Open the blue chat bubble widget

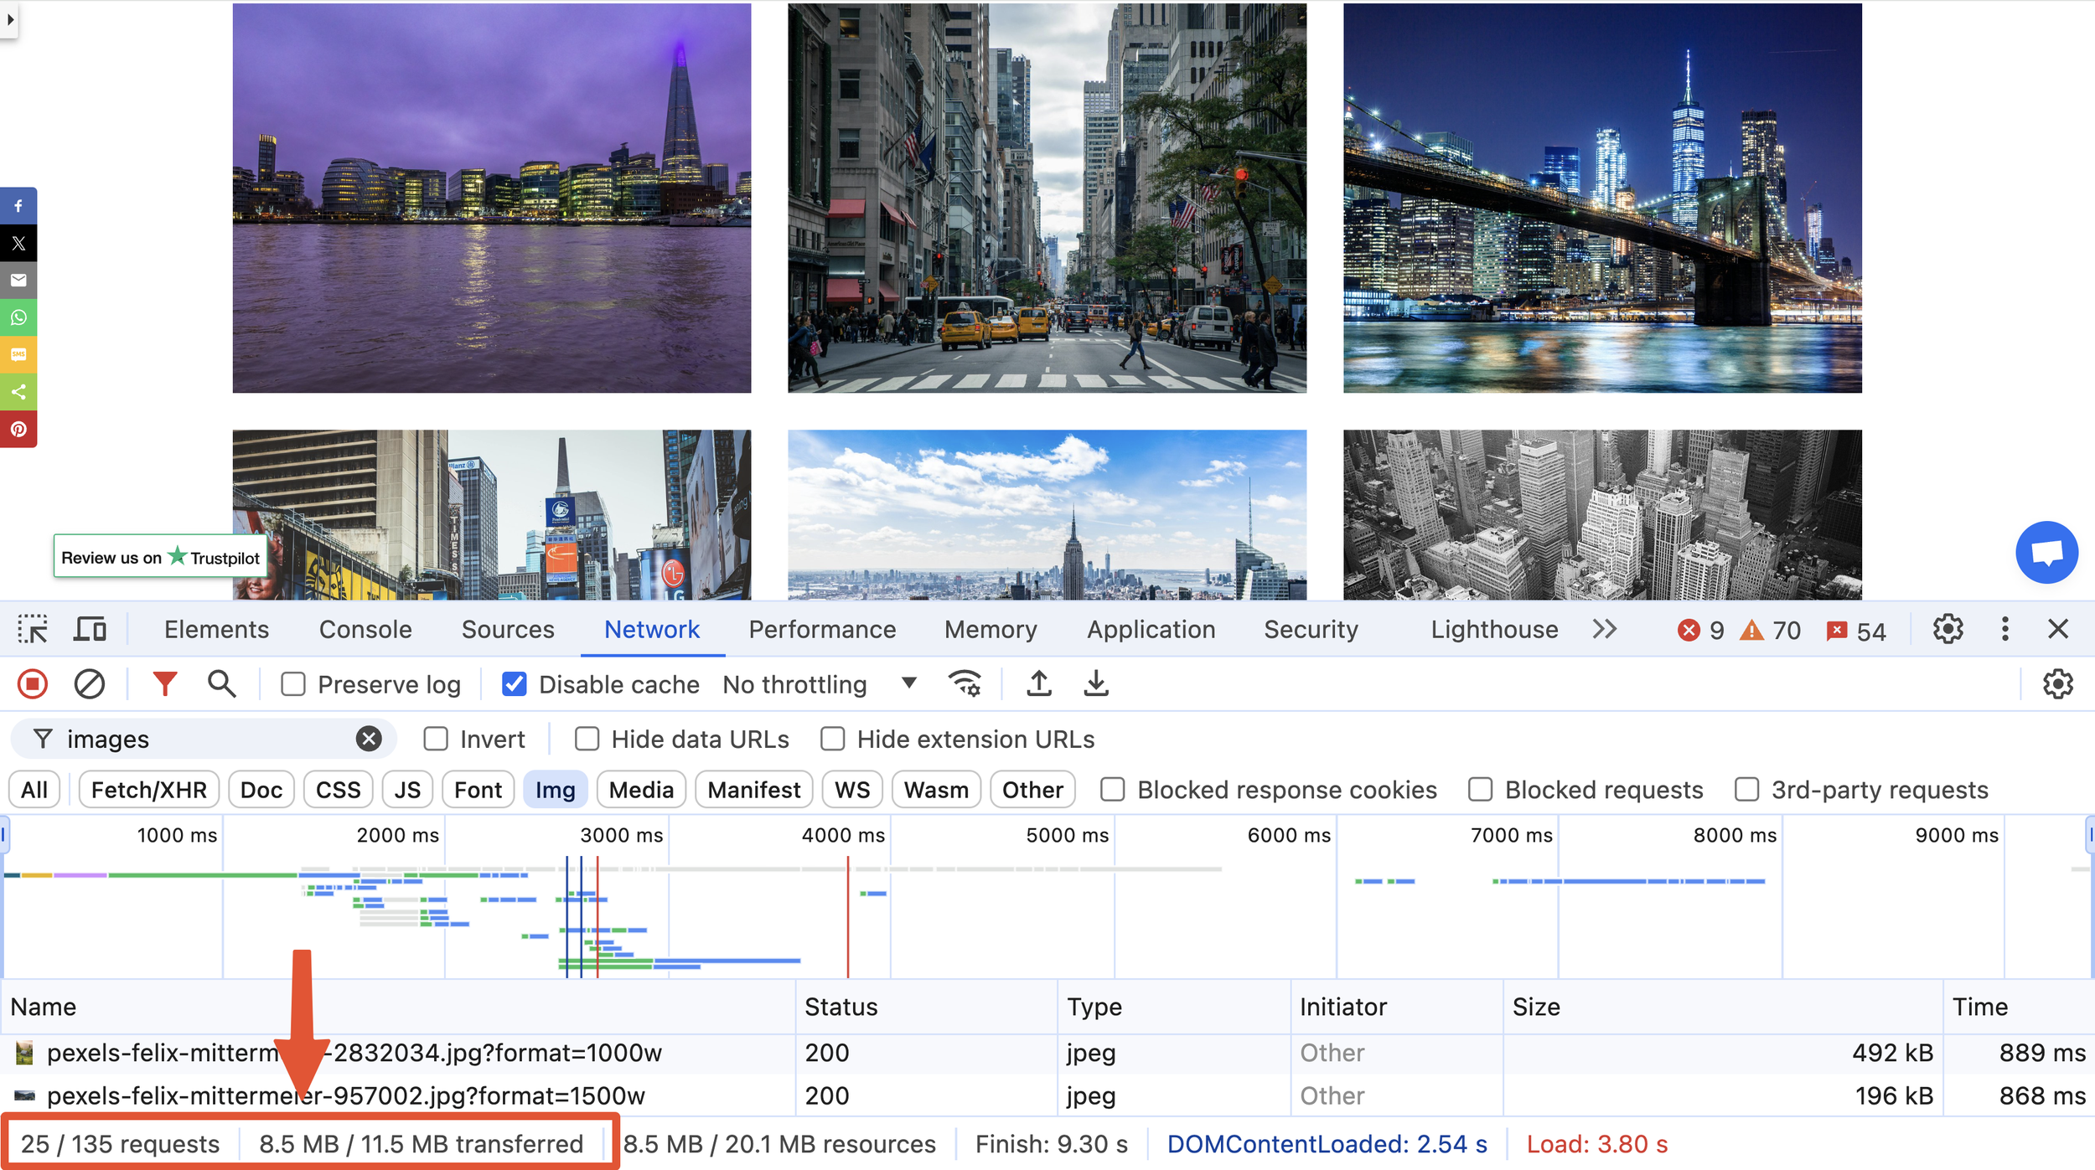[2046, 553]
